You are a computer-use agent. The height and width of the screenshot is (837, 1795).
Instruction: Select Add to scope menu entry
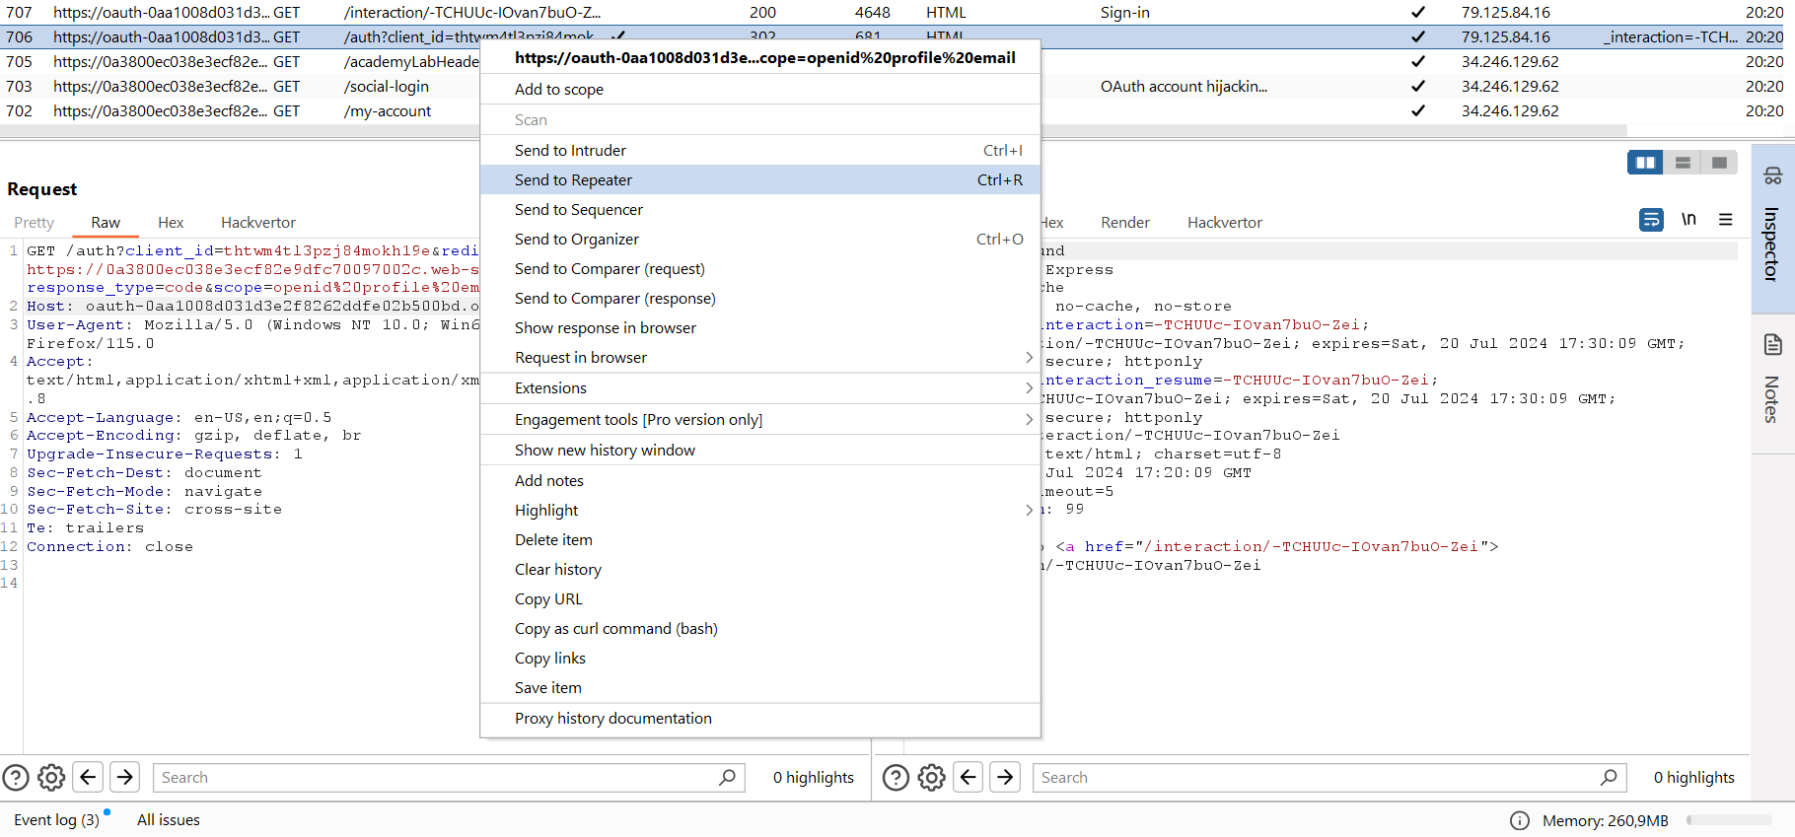point(759,90)
